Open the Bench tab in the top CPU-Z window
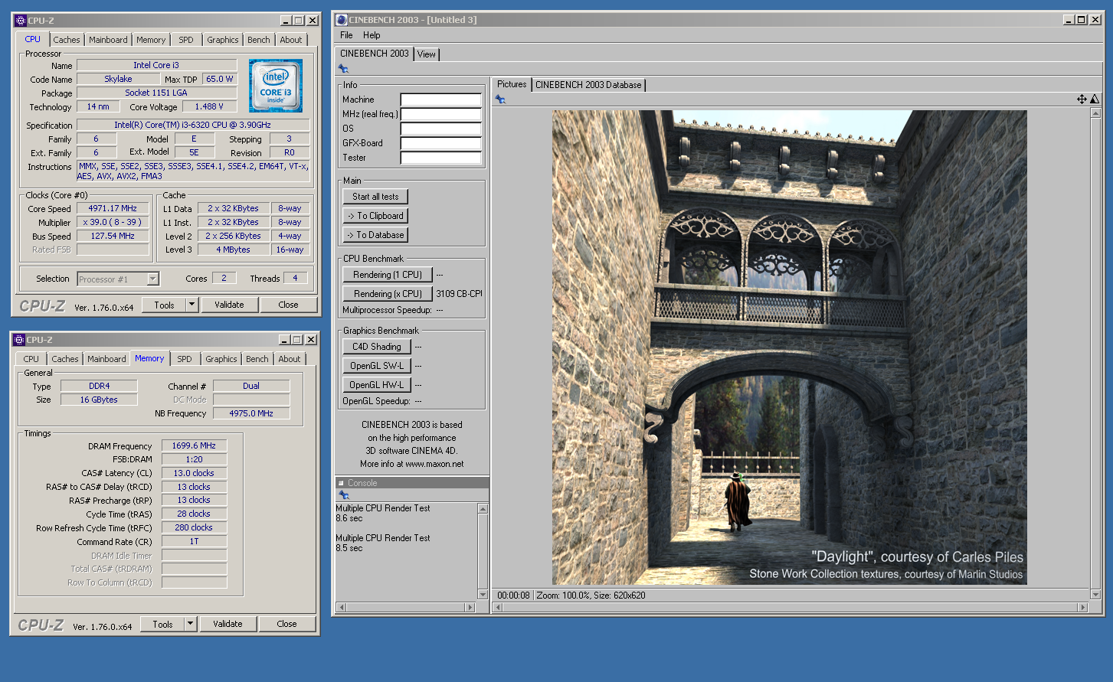1113x682 pixels. (259, 40)
